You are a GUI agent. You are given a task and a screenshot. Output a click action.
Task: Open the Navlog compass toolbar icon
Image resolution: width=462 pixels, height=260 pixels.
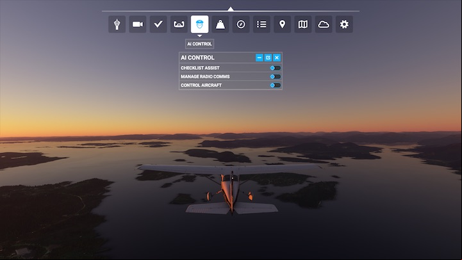[x=241, y=24]
